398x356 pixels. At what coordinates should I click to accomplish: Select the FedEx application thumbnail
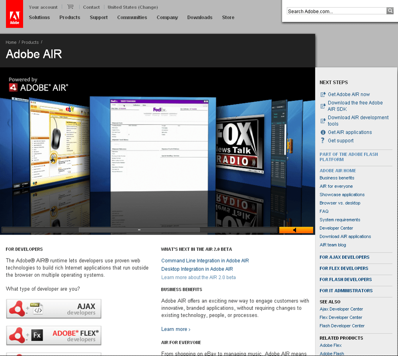click(x=160, y=145)
